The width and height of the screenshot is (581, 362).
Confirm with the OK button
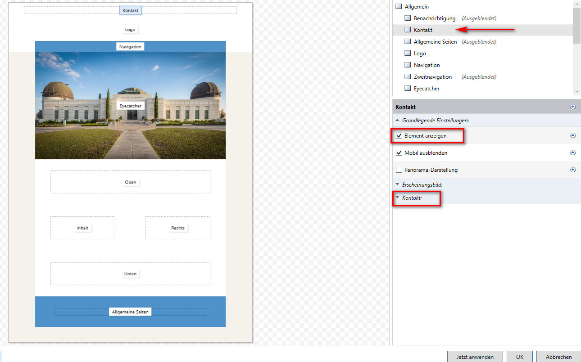click(x=520, y=357)
